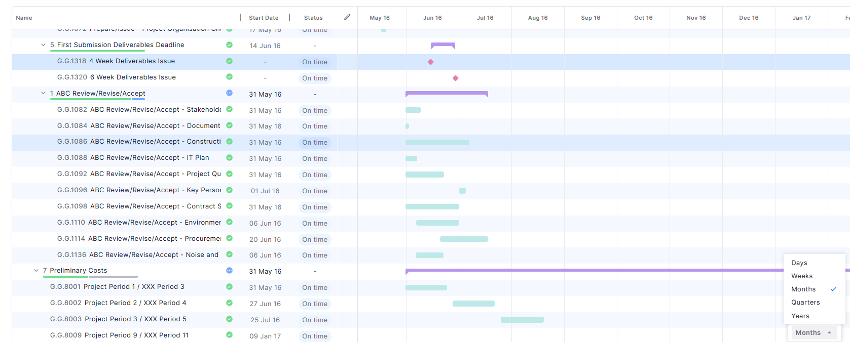The height and width of the screenshot is (342, 850).
Task: Collapse First Submission Deliverables Deadline group
Action: point(44,45)
